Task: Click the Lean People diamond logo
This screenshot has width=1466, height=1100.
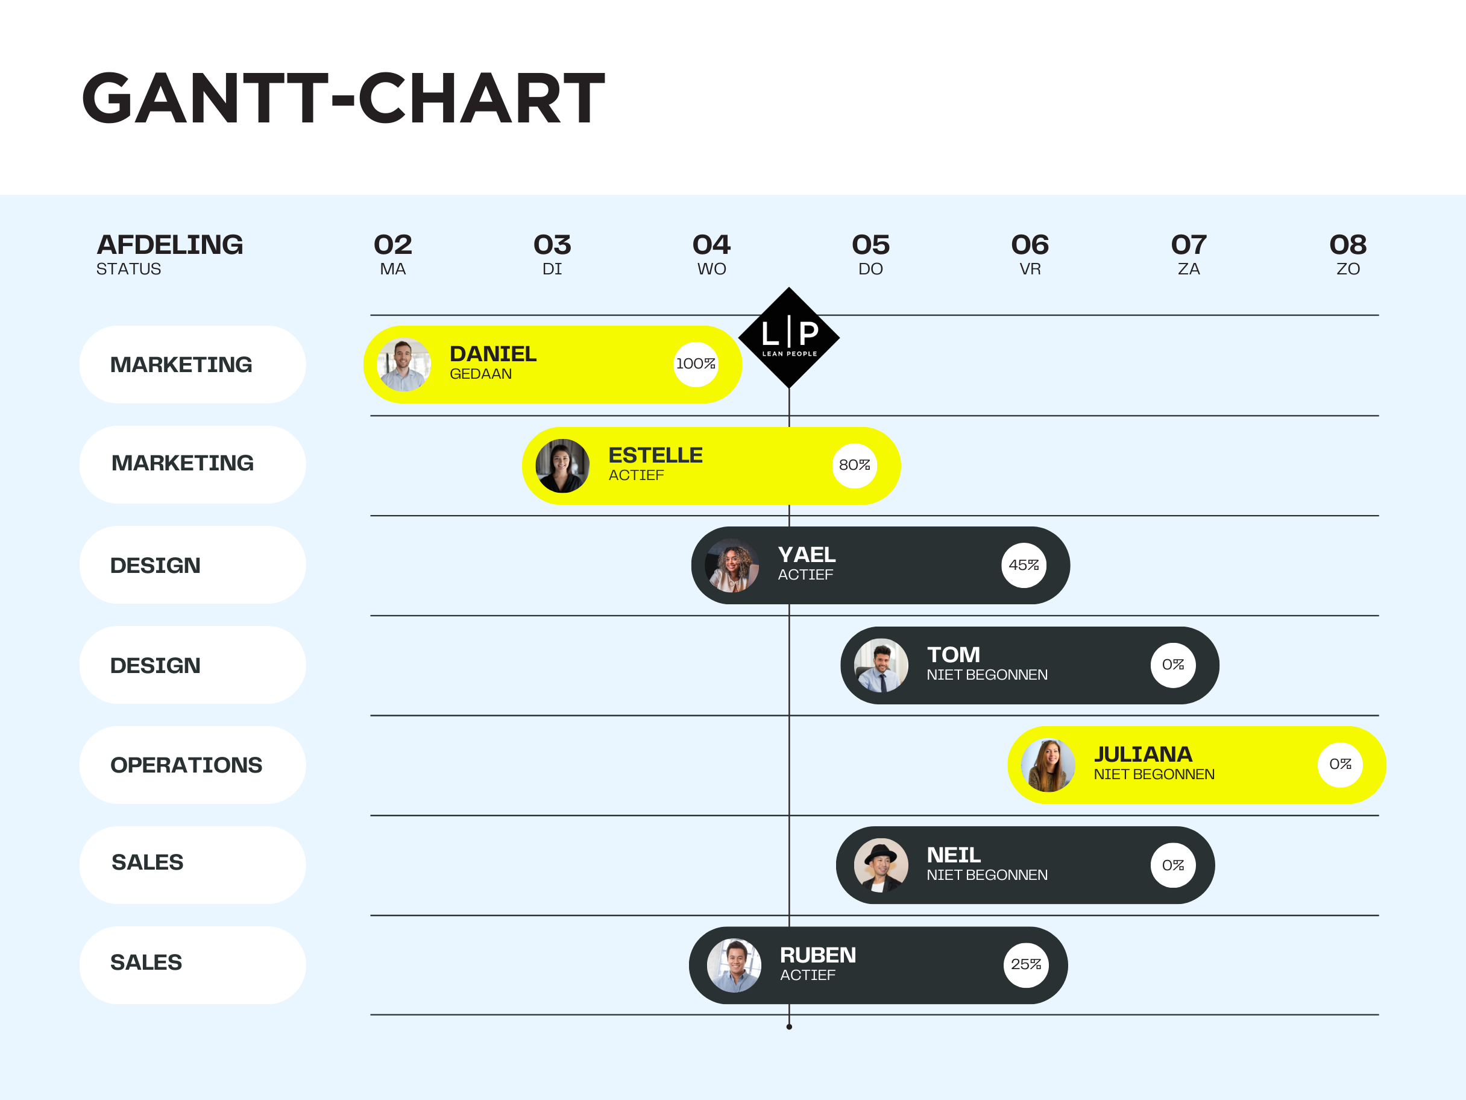Action: (x=788, y=338)
